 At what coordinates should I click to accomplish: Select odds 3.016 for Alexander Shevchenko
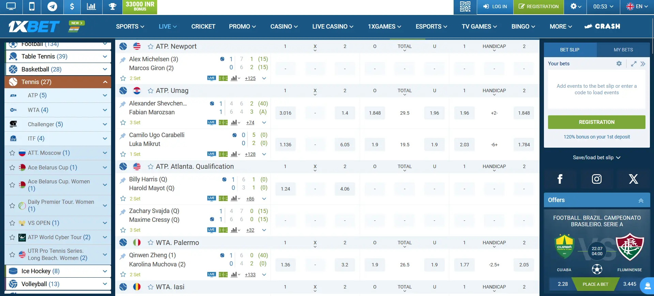coord(285,113)
